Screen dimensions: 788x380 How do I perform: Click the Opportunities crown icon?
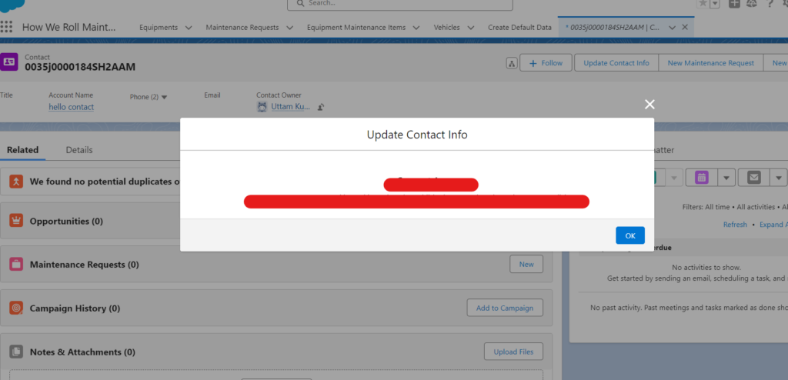pos(16,220)
